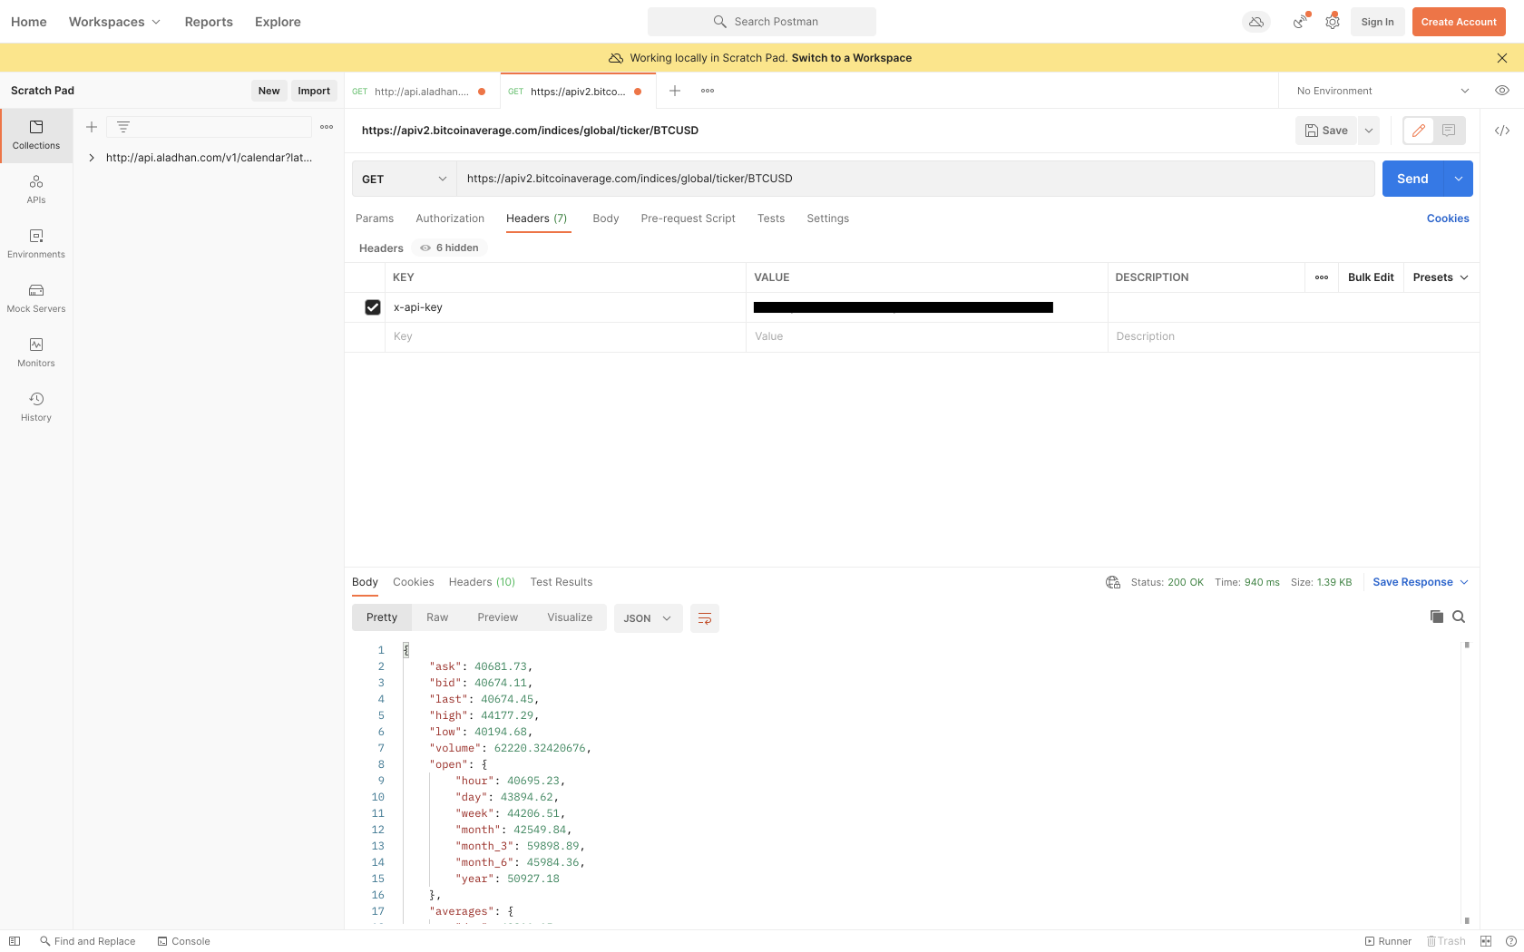Click the network globe icon beside Status
Image resolution: width=1524 pixels, height=952 pixels.
(1113, 582)
